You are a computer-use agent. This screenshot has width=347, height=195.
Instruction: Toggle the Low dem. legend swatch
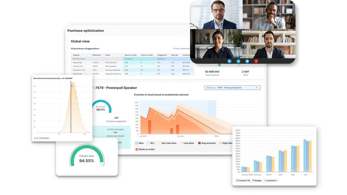[182, 143]
